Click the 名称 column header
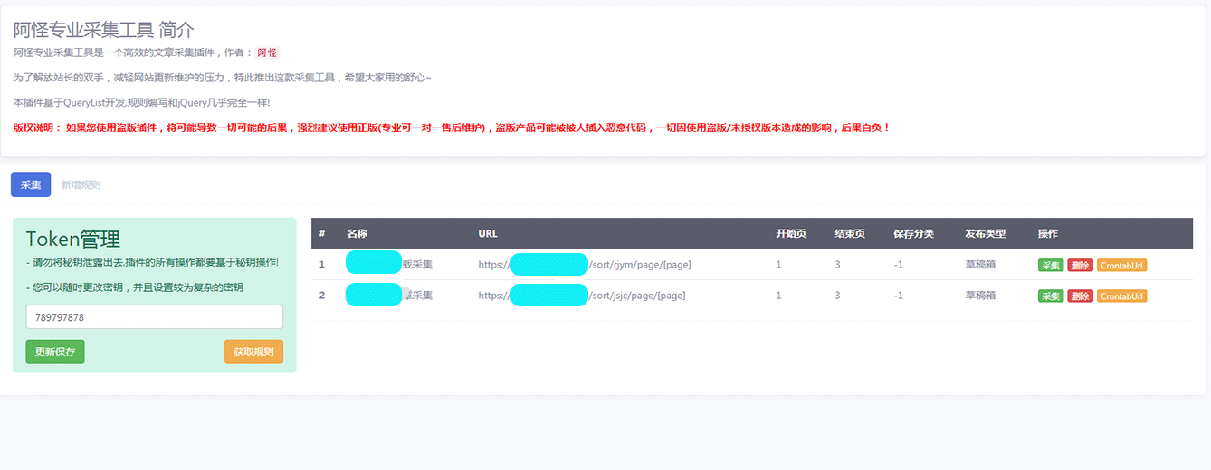1211x470 pixels. point(357,233)
